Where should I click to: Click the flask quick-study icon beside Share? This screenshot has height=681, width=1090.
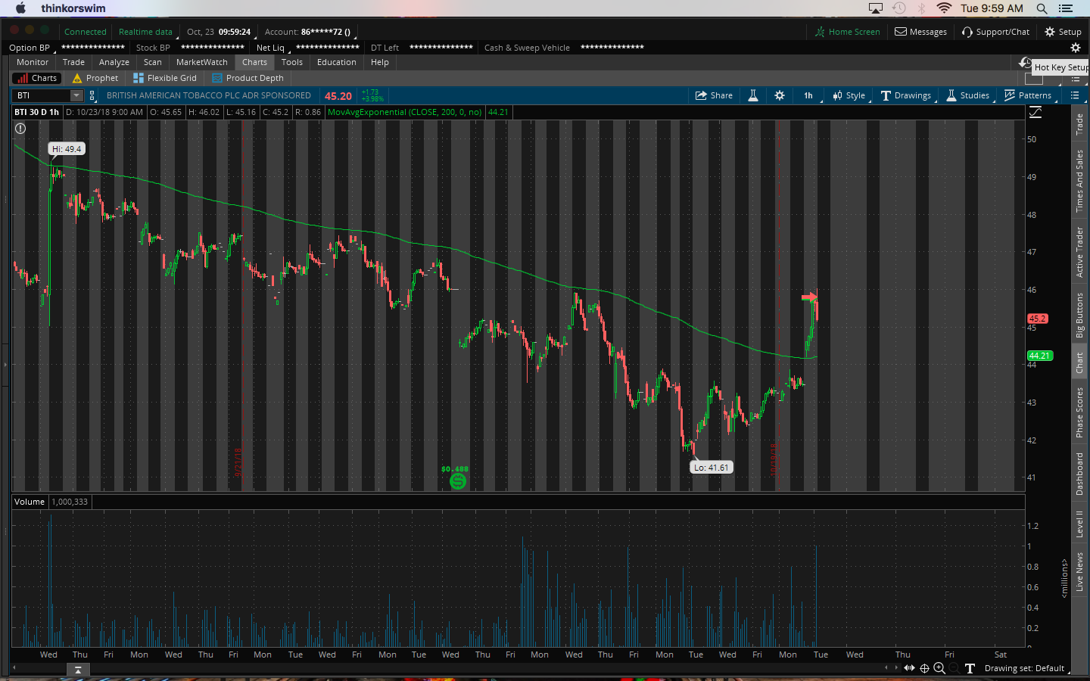pos(753,95)
